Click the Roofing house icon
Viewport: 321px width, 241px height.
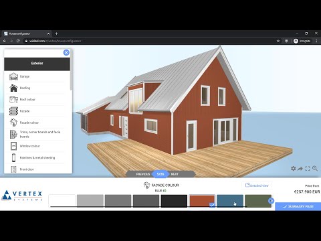point(13,88)
